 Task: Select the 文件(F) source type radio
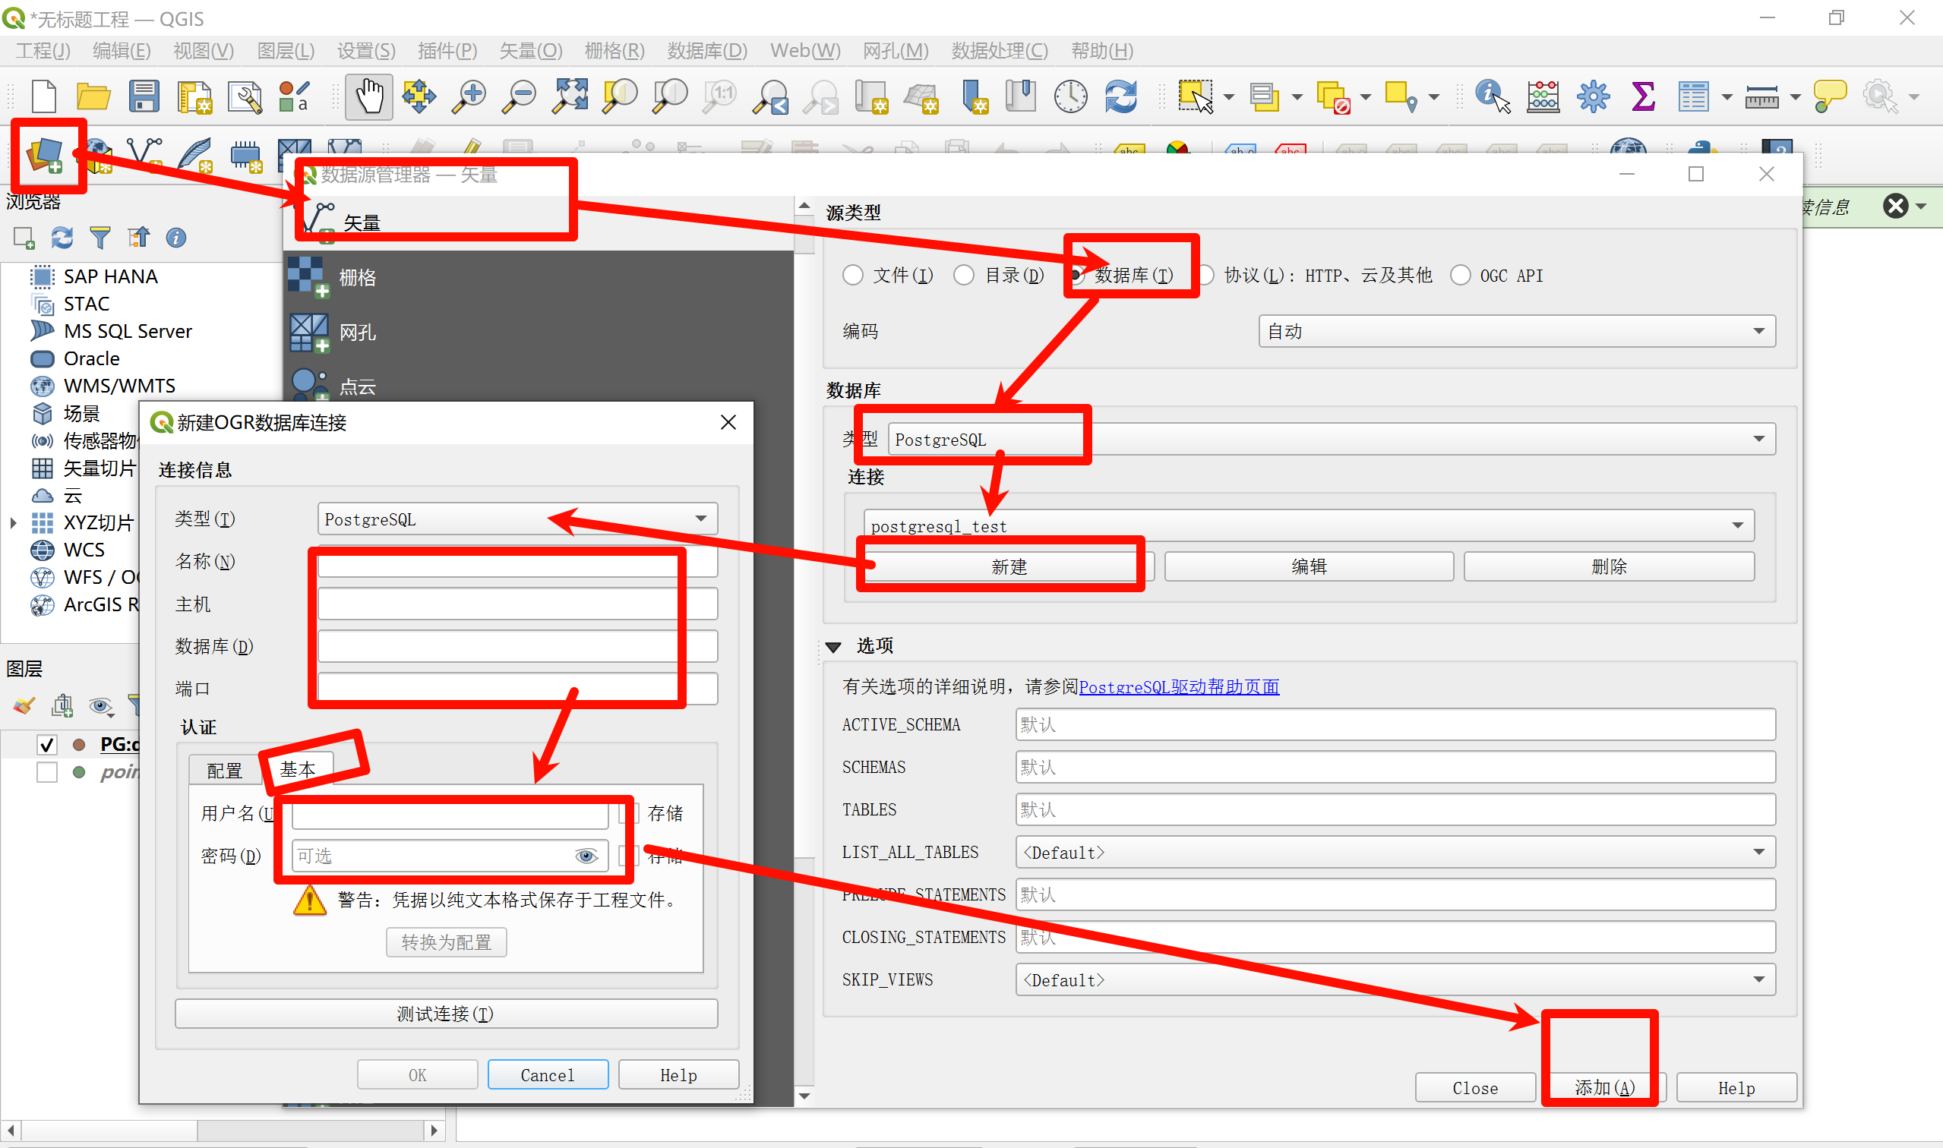tap(853, 276)
